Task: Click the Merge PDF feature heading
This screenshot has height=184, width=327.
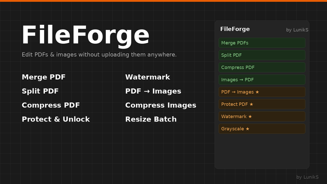Action: [x=44, y=77]
